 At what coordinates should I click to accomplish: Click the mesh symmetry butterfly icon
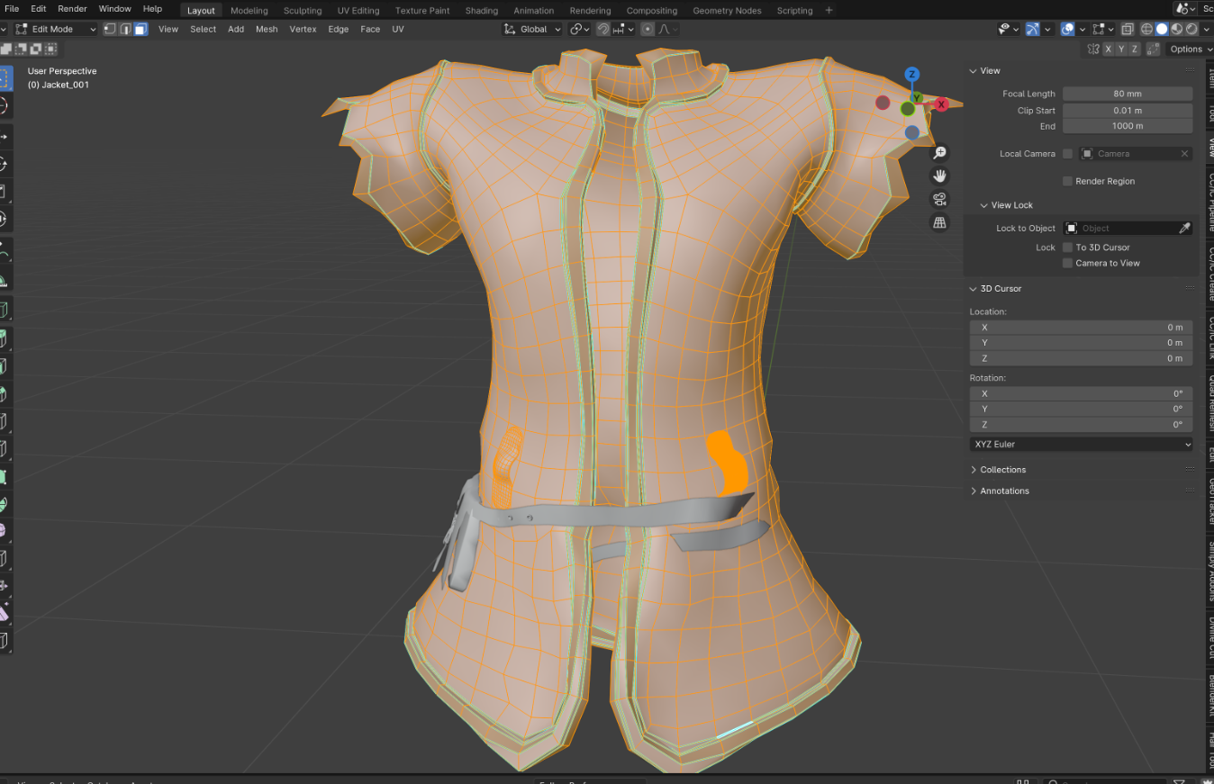(1093, 49)
